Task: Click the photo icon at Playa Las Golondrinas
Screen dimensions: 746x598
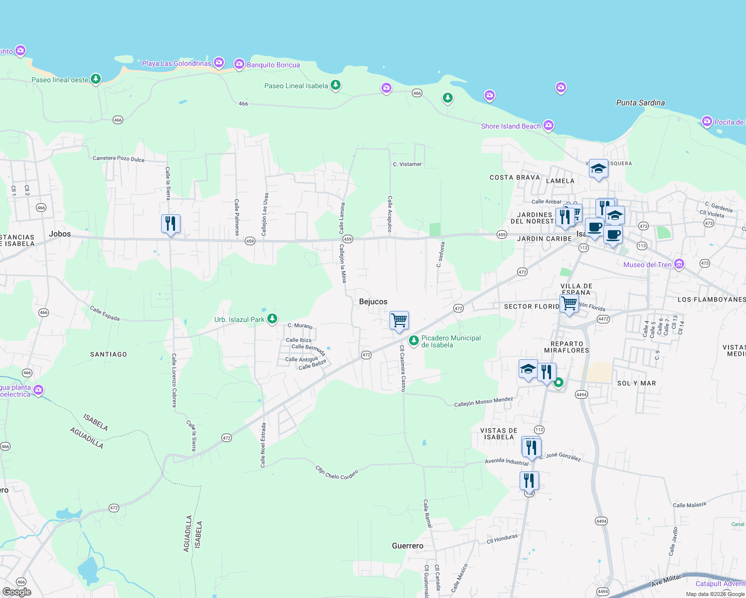Action: tap(218, 62)
